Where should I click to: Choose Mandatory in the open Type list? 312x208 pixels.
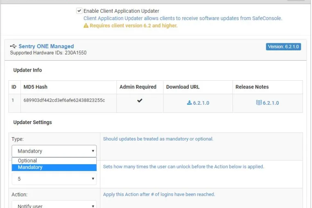[54, 167]
